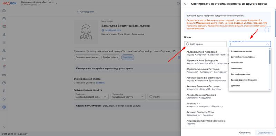276x136 pixels.
Task: Switch to График работы tab
Action: point(111,57)
